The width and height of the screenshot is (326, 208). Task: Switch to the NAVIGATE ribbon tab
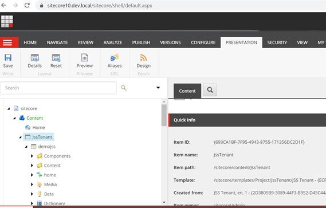(x=57, y=42)
